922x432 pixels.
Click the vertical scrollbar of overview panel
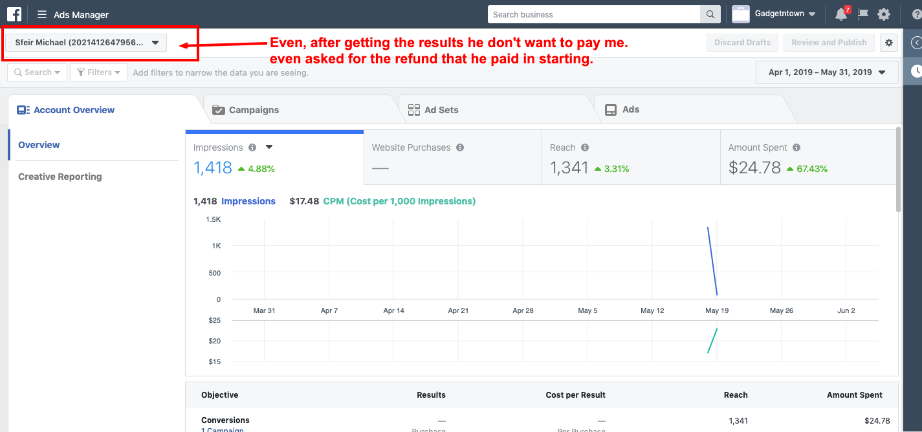pos(898,169)
